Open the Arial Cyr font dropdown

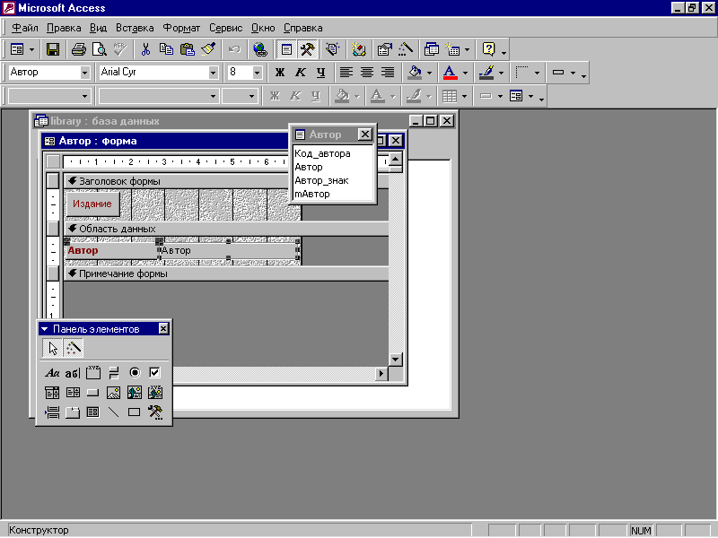[x=213, y=73]
